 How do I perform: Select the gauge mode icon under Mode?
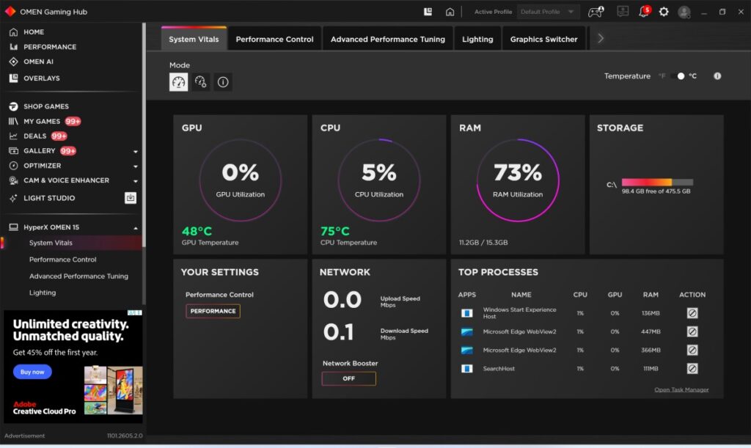[x=179, y=82]
